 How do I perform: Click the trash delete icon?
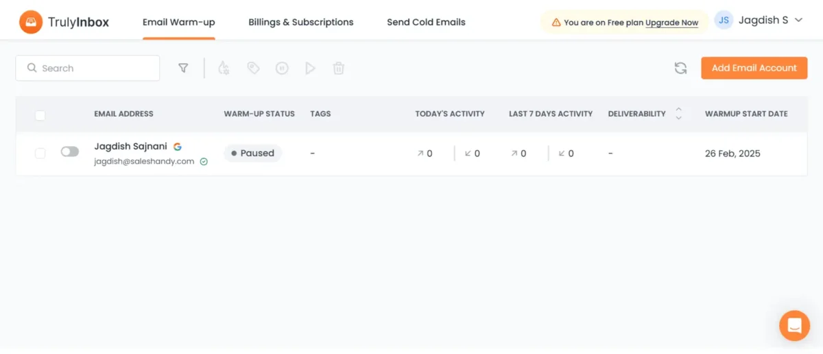coord(339,68)
